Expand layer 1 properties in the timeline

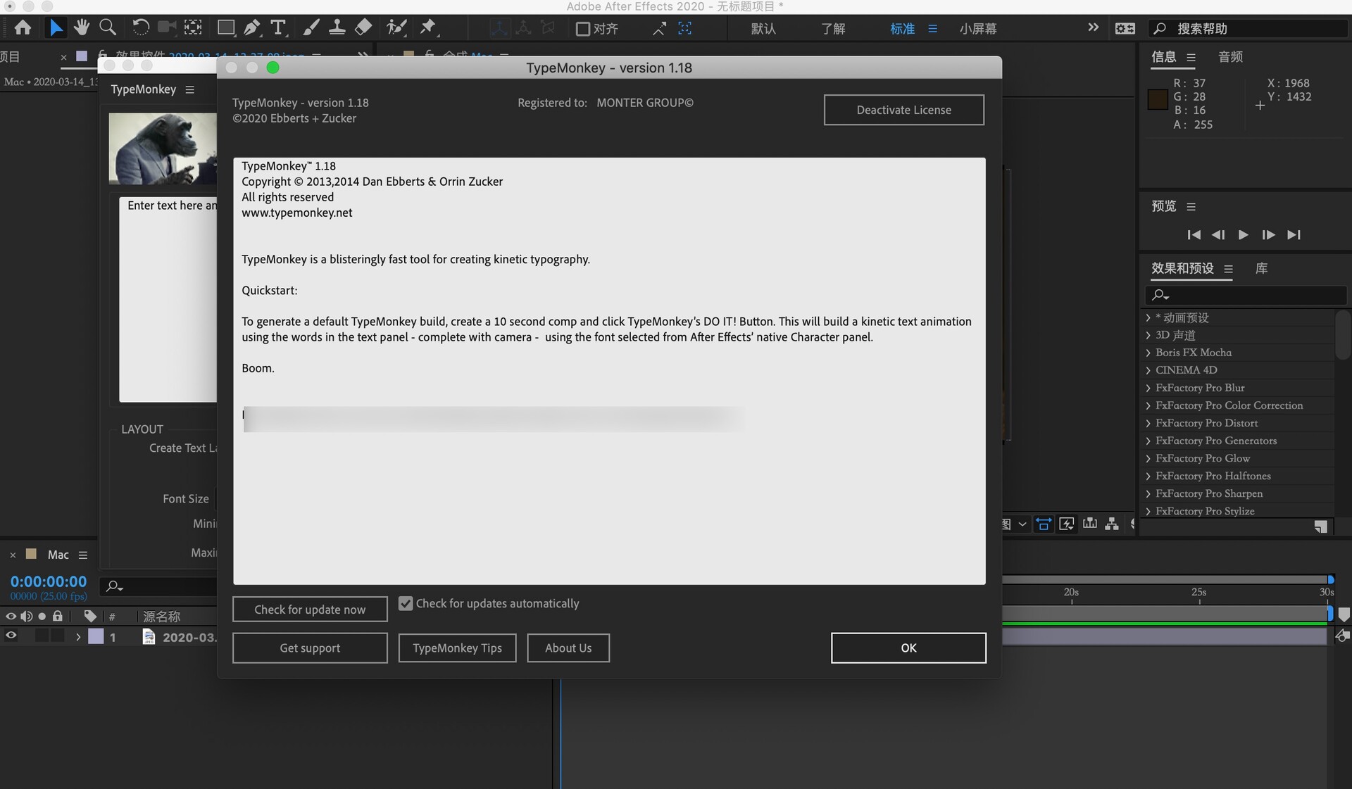pyautogui.click(x=78, y=637)
